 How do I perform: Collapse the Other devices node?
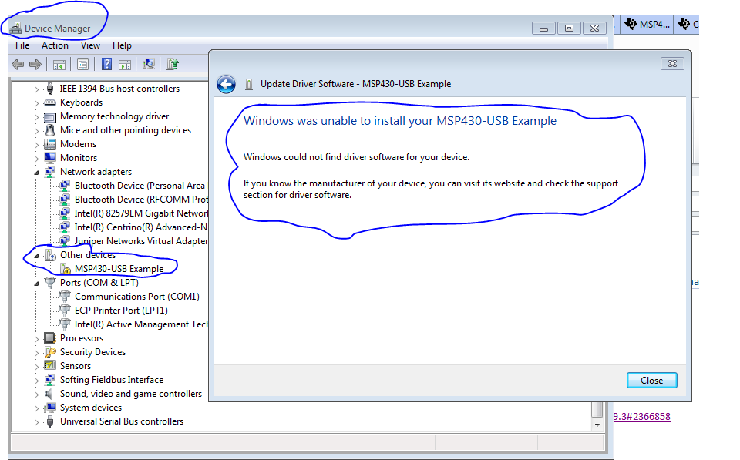point(36,256)
